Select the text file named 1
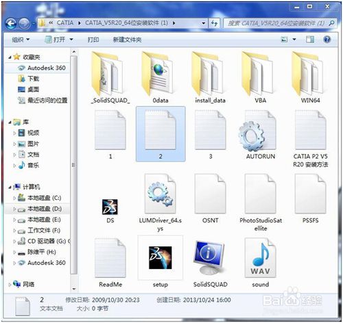The image size is (343, 323). pos(110,135)
